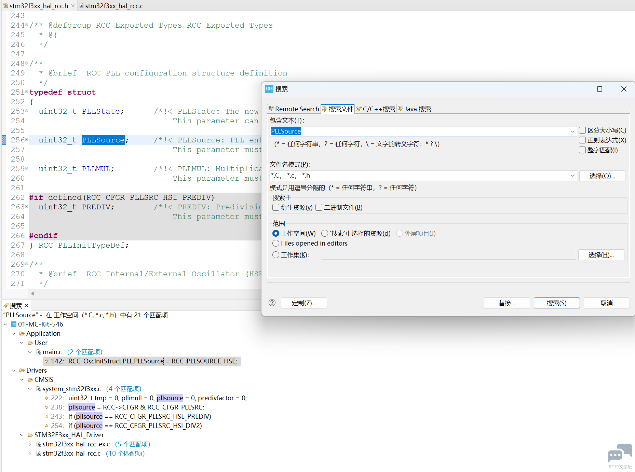Close the 搜索 results view tab

(x=26, y=305)
